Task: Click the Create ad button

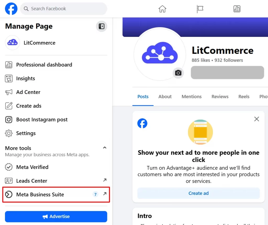Action: pos(199,193)
